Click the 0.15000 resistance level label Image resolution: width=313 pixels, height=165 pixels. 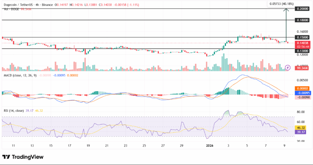tap(303, 37)
